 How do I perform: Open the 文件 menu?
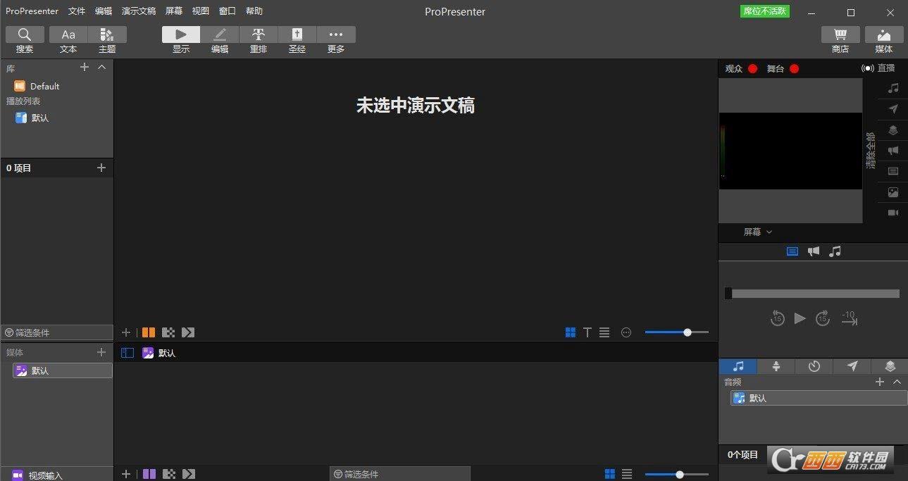point(77,11)
